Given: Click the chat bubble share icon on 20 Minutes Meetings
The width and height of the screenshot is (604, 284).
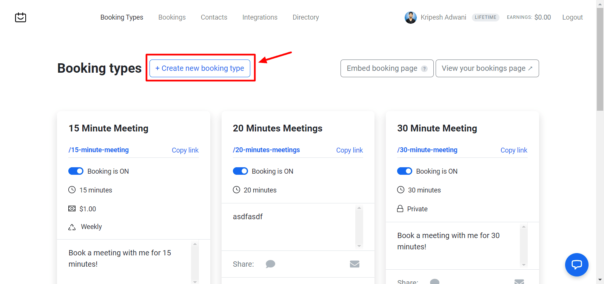Looking at the screenshot, I should [x=270, y=264].
